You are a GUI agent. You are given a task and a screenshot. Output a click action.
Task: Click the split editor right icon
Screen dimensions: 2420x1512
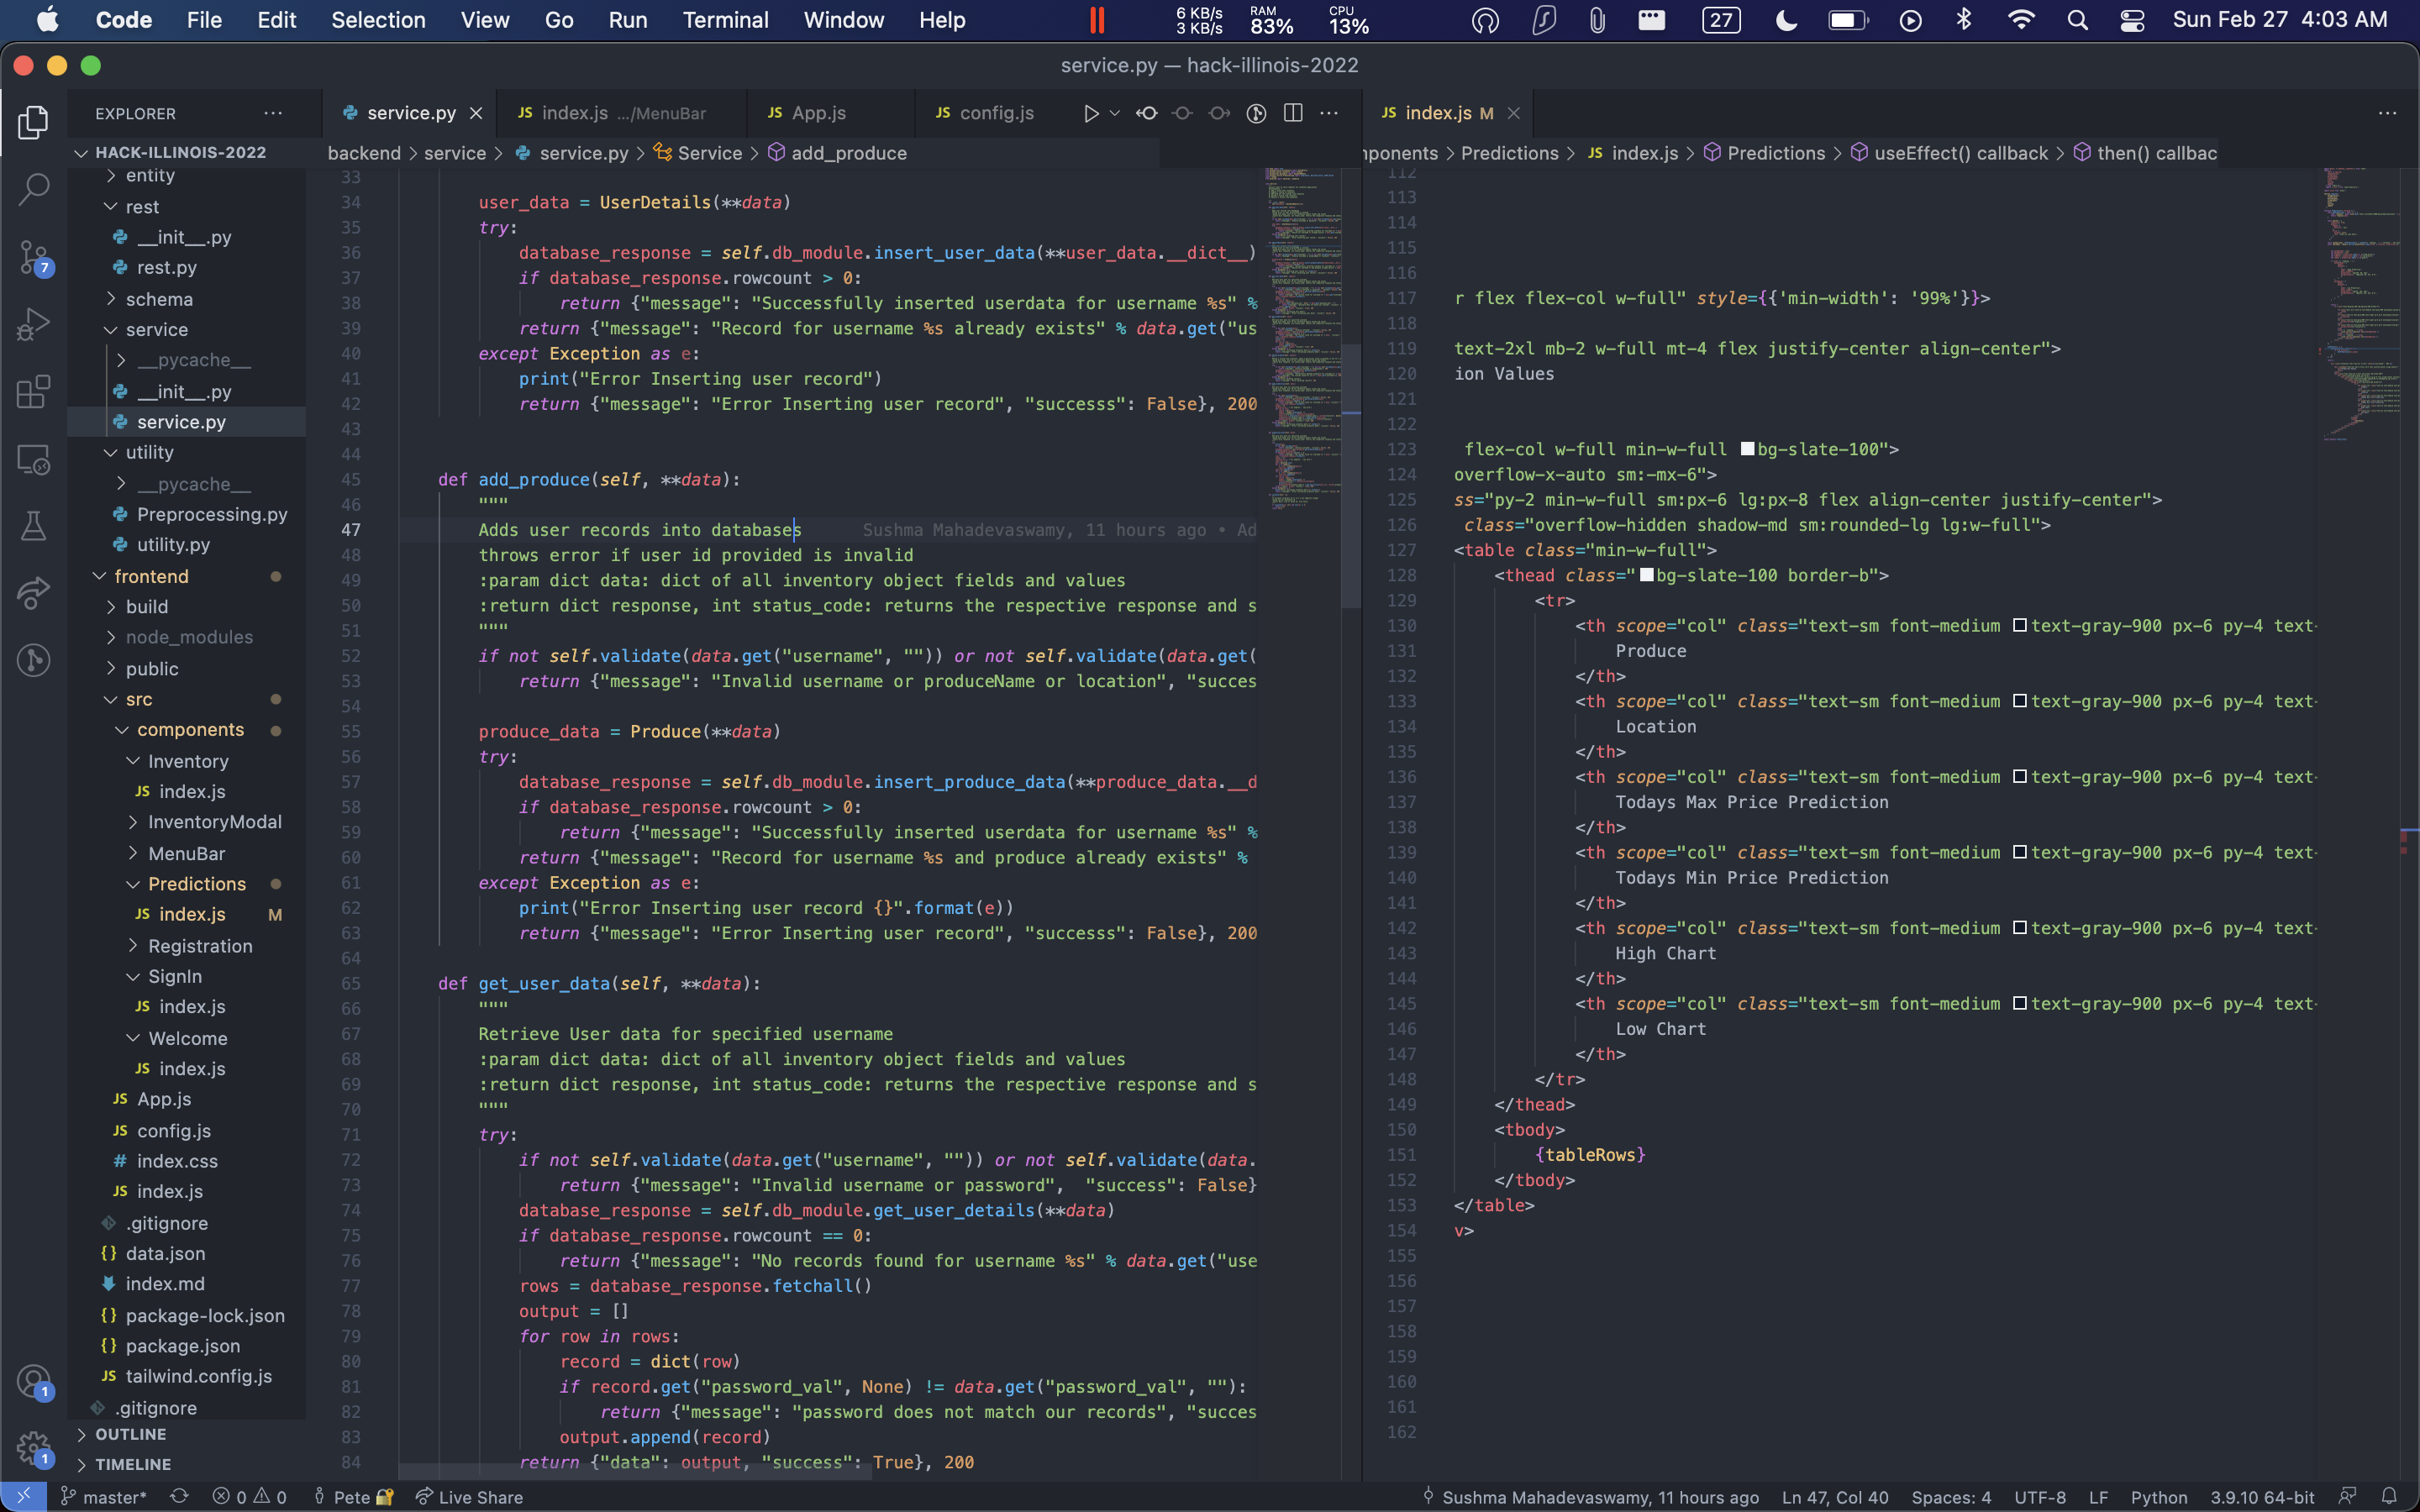tap(1293, 114)
